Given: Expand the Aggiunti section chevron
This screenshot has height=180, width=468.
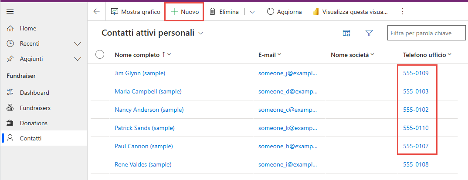Looking at the screenshot, I should [x=78, y=59].
